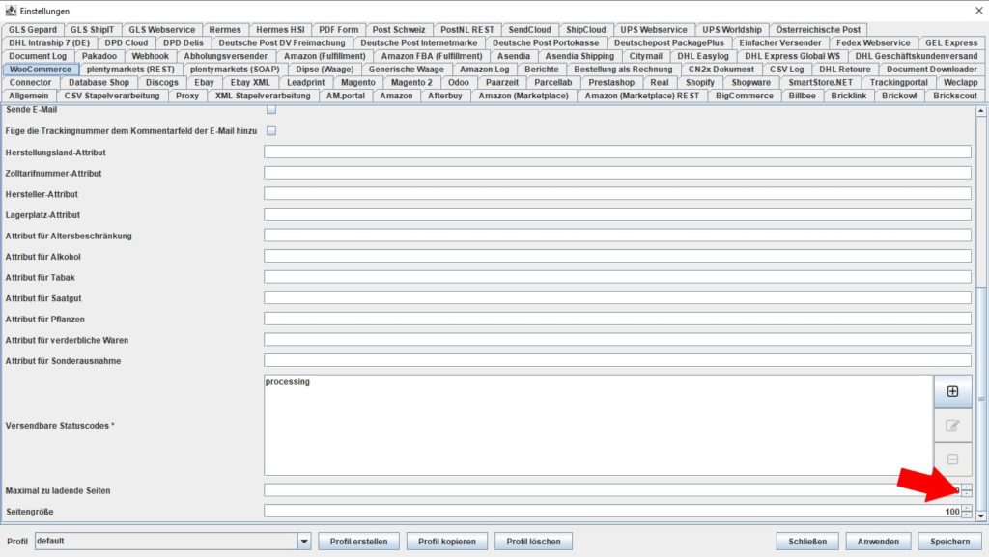
Task: Apply settings with the Anwenden button
Action: [878, 542]
